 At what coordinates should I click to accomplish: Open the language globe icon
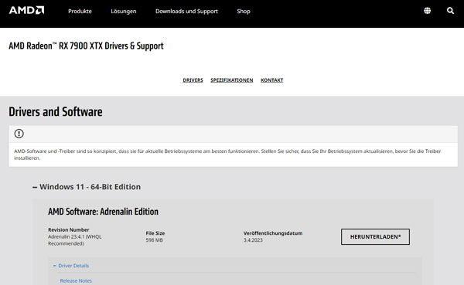(427, 11)
